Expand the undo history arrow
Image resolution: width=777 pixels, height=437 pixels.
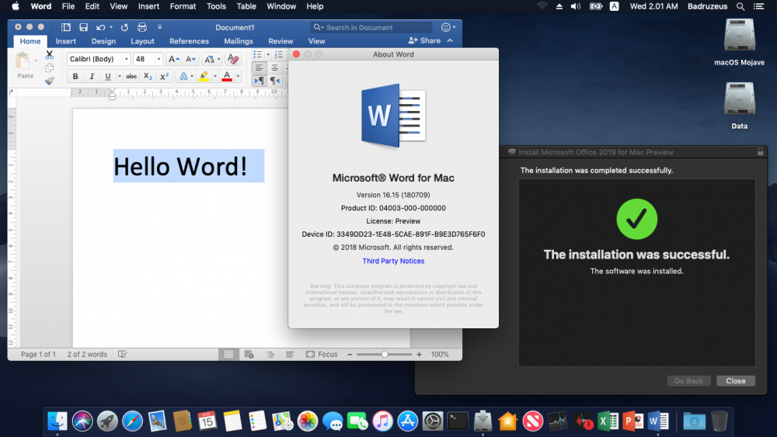[111, 27]
